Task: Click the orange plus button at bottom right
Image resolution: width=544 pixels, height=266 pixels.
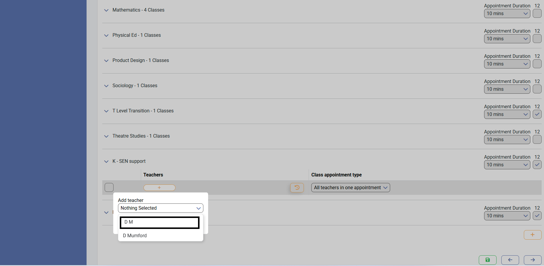Action: [x=532, y=235]
